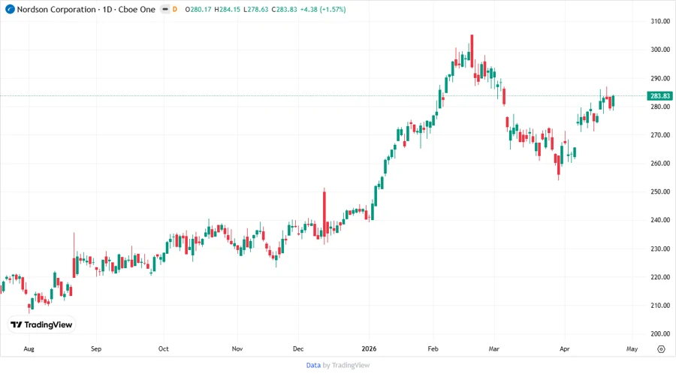Viewport: 676px width, 374px height.
Task: Click the May time axis label
Action: [x=632, y=349]
